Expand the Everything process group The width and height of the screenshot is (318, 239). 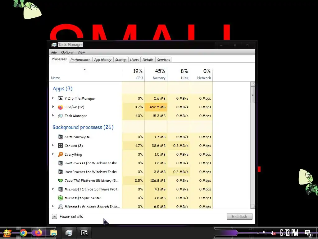point(53,154)
